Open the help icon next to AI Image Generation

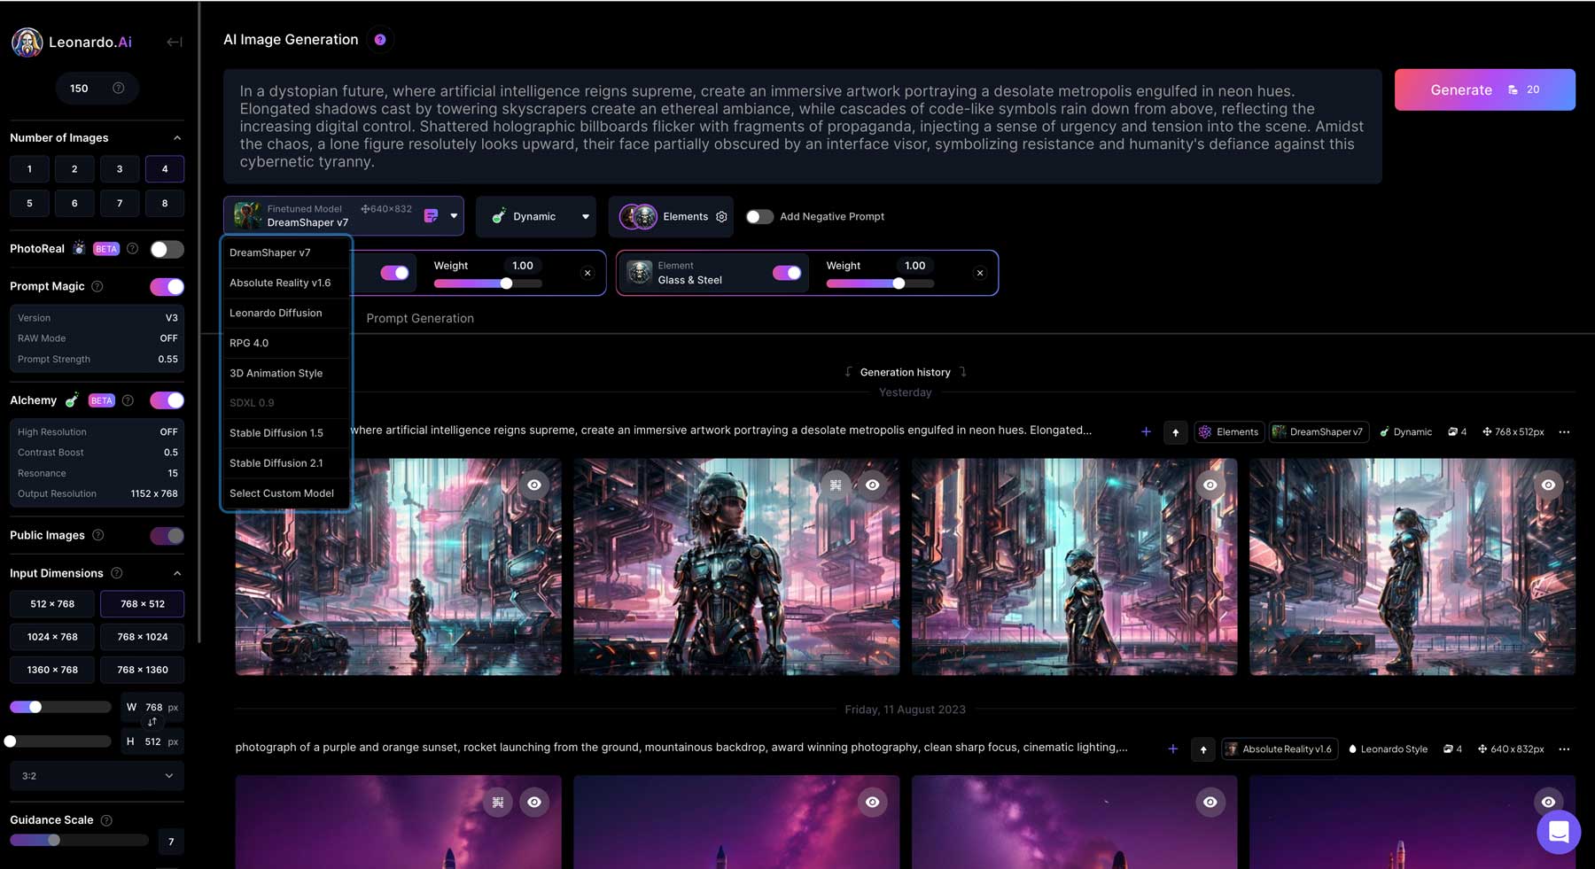[380, 39]
